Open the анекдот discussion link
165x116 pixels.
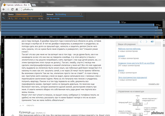click(x=122, y=56)
